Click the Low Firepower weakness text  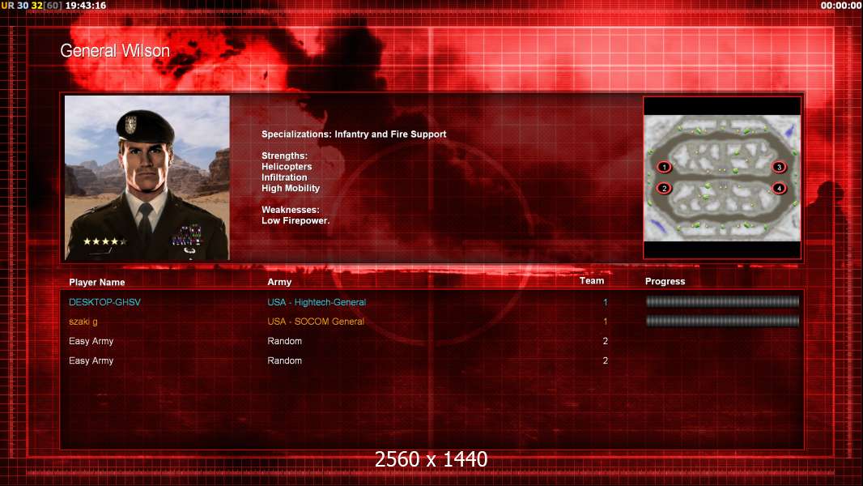[295, 220]
